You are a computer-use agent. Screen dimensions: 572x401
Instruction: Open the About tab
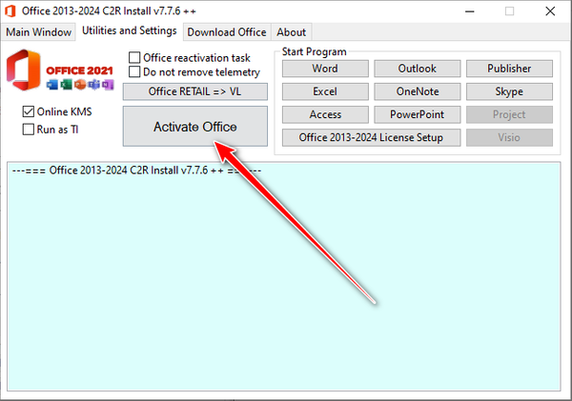point(291,32)
